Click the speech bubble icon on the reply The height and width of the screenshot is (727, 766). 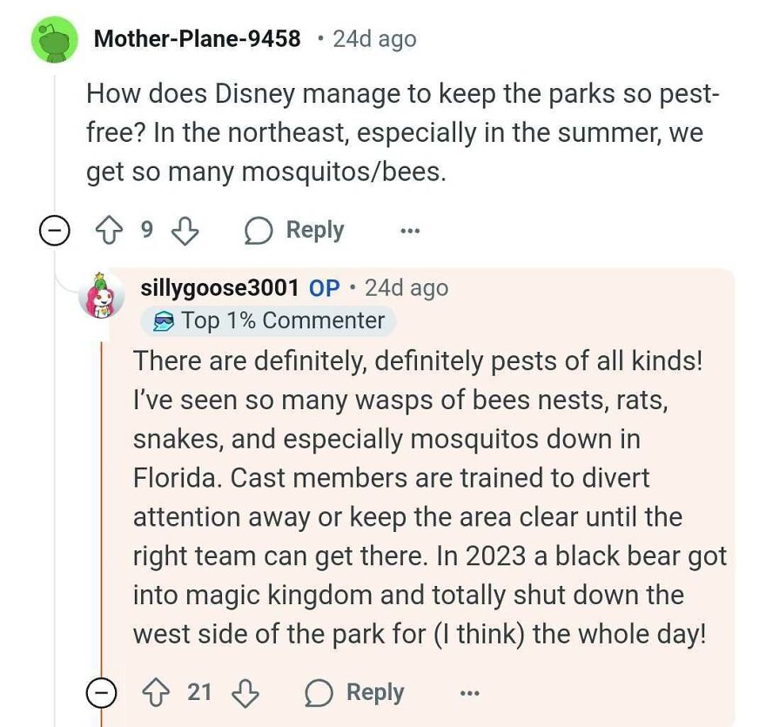[x=319, y=692]
